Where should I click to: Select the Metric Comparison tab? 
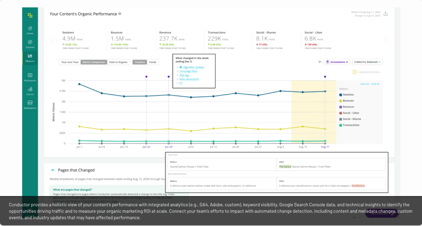coord(94,62)
